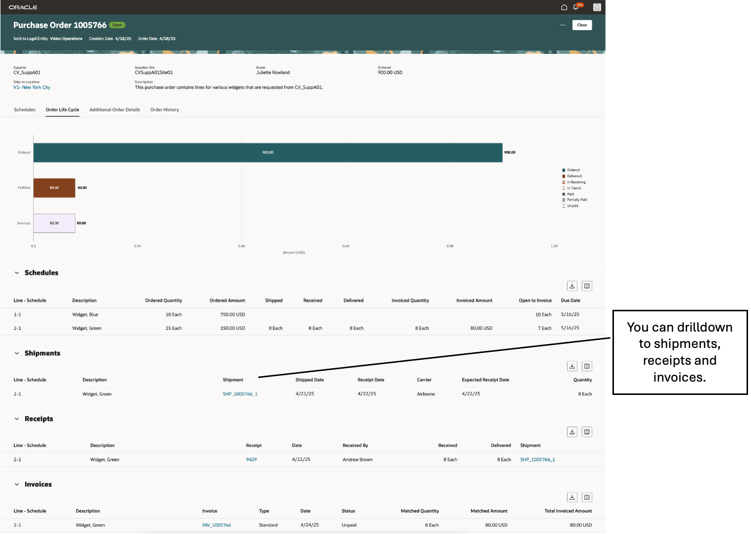
Task: Toggle the Unpaid chart legend item
Action: (x=572, y=205)
